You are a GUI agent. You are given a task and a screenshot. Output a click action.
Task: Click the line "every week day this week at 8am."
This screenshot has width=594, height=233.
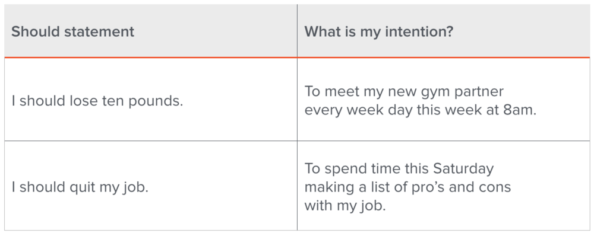point(420,111)
